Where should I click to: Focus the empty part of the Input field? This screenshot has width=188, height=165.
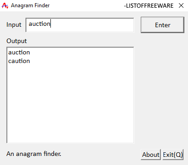(x=92, y=25)
